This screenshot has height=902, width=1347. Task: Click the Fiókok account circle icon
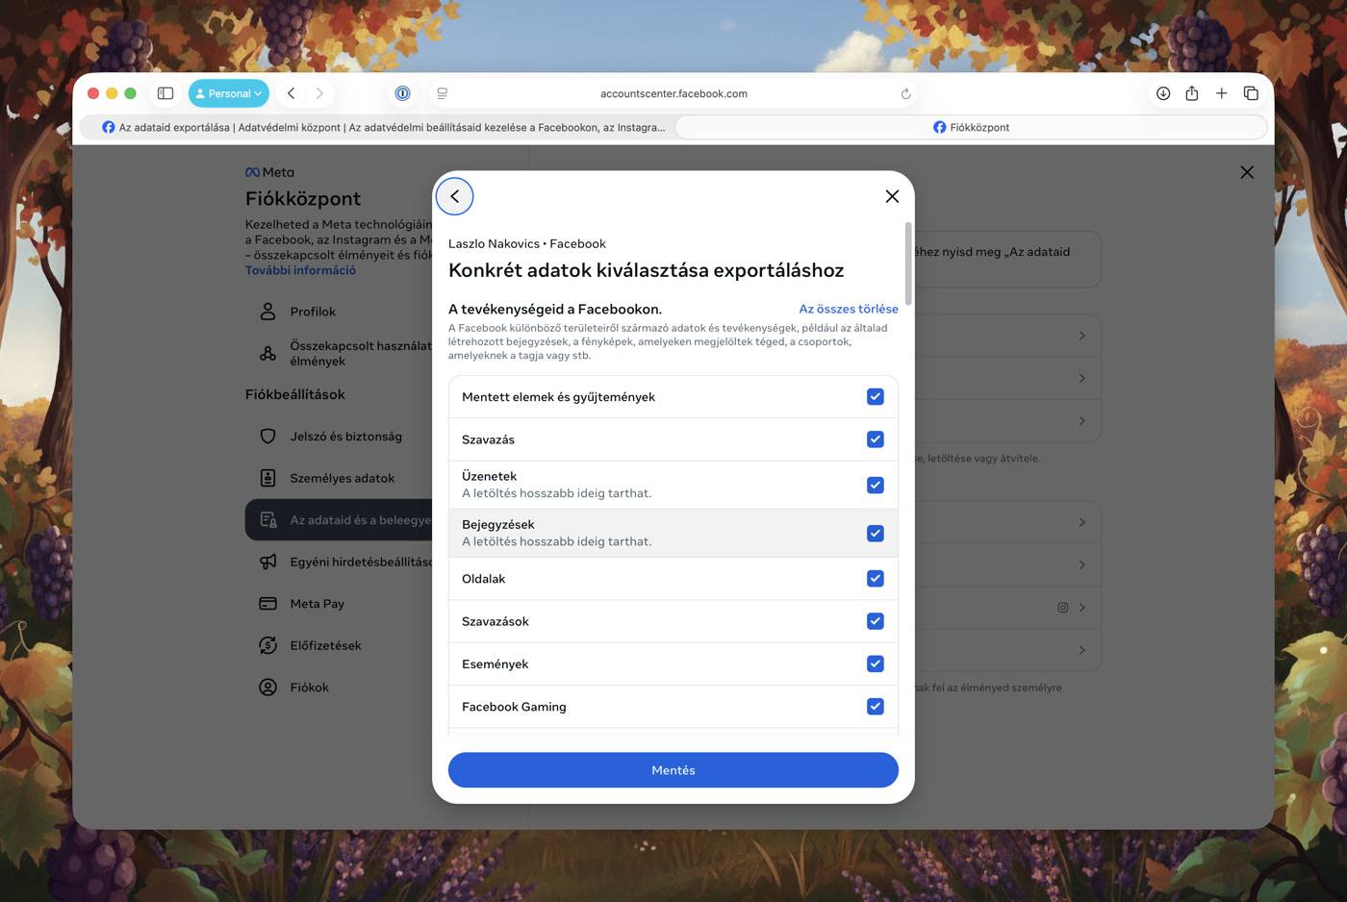click(x=268, y=688)
